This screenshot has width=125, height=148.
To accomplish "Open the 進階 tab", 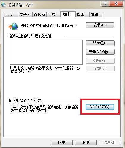I will tap(96, 15).
